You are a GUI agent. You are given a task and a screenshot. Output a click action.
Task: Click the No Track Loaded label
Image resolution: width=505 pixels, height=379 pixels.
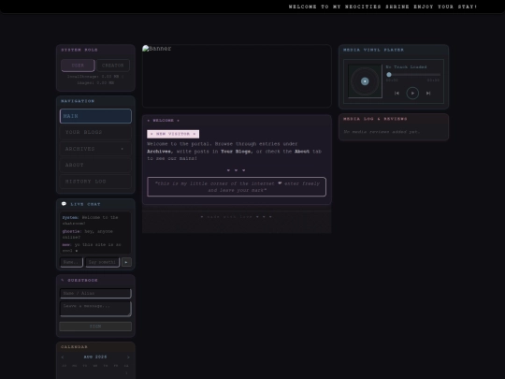(406, 67)
